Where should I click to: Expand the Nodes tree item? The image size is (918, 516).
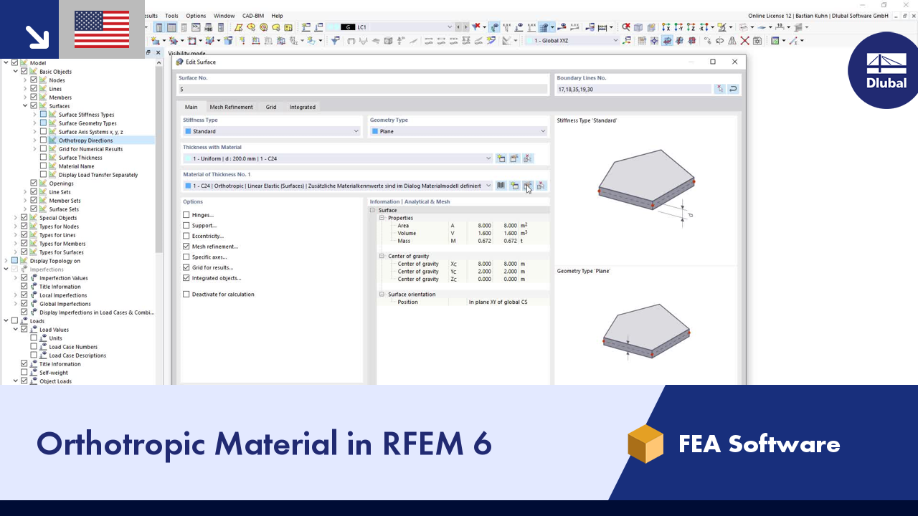tap(24, 80)
